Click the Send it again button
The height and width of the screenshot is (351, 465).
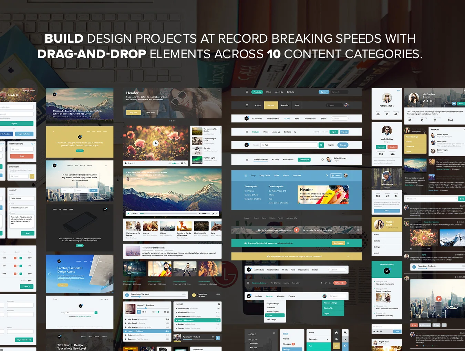pos(338,243)
